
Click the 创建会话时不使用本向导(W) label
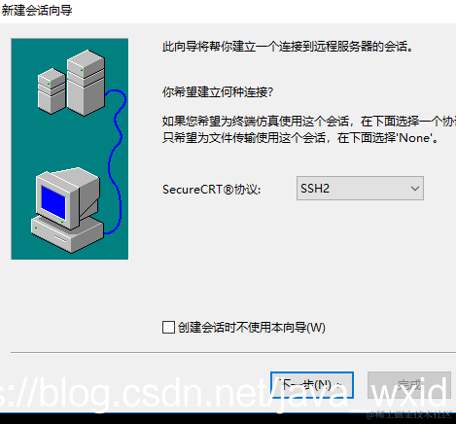pos(252,327)
